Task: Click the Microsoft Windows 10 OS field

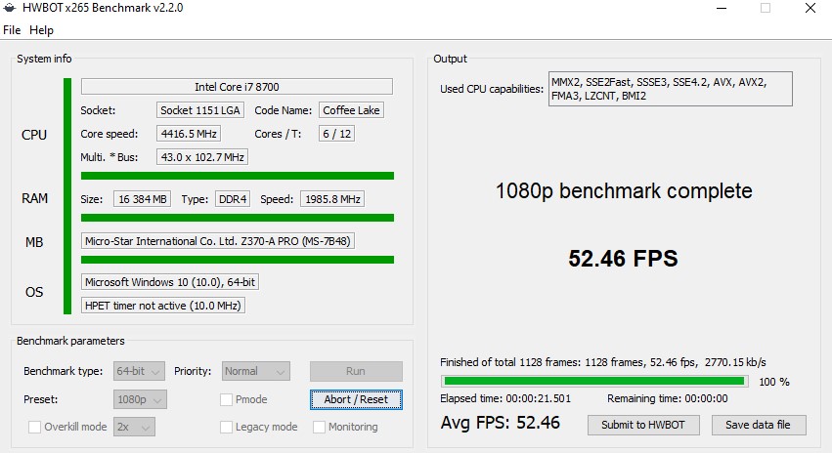Action: [170, 282]
